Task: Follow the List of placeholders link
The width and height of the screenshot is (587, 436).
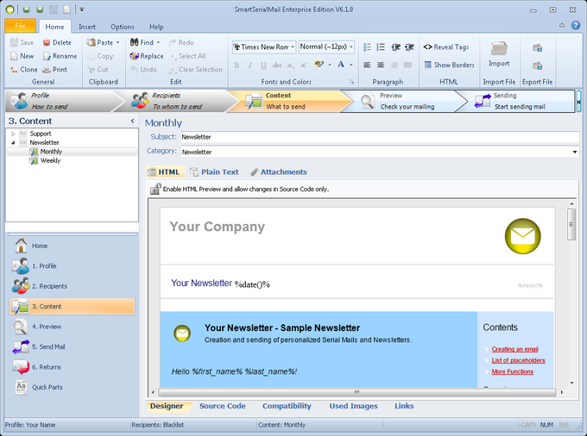Action: pos(518,360)
